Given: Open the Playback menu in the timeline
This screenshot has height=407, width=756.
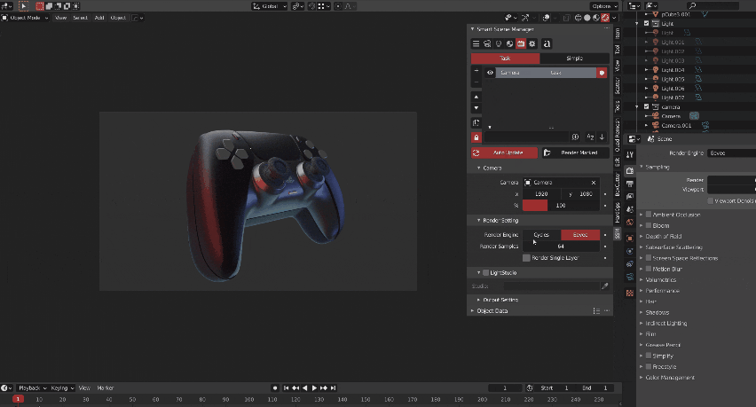Looking at the screenshot, I should tap(32, 387).
